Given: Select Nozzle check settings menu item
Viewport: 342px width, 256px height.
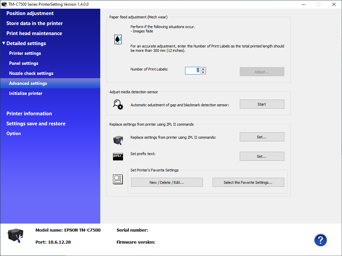Looking at the screenshot, I should [31, 74].
